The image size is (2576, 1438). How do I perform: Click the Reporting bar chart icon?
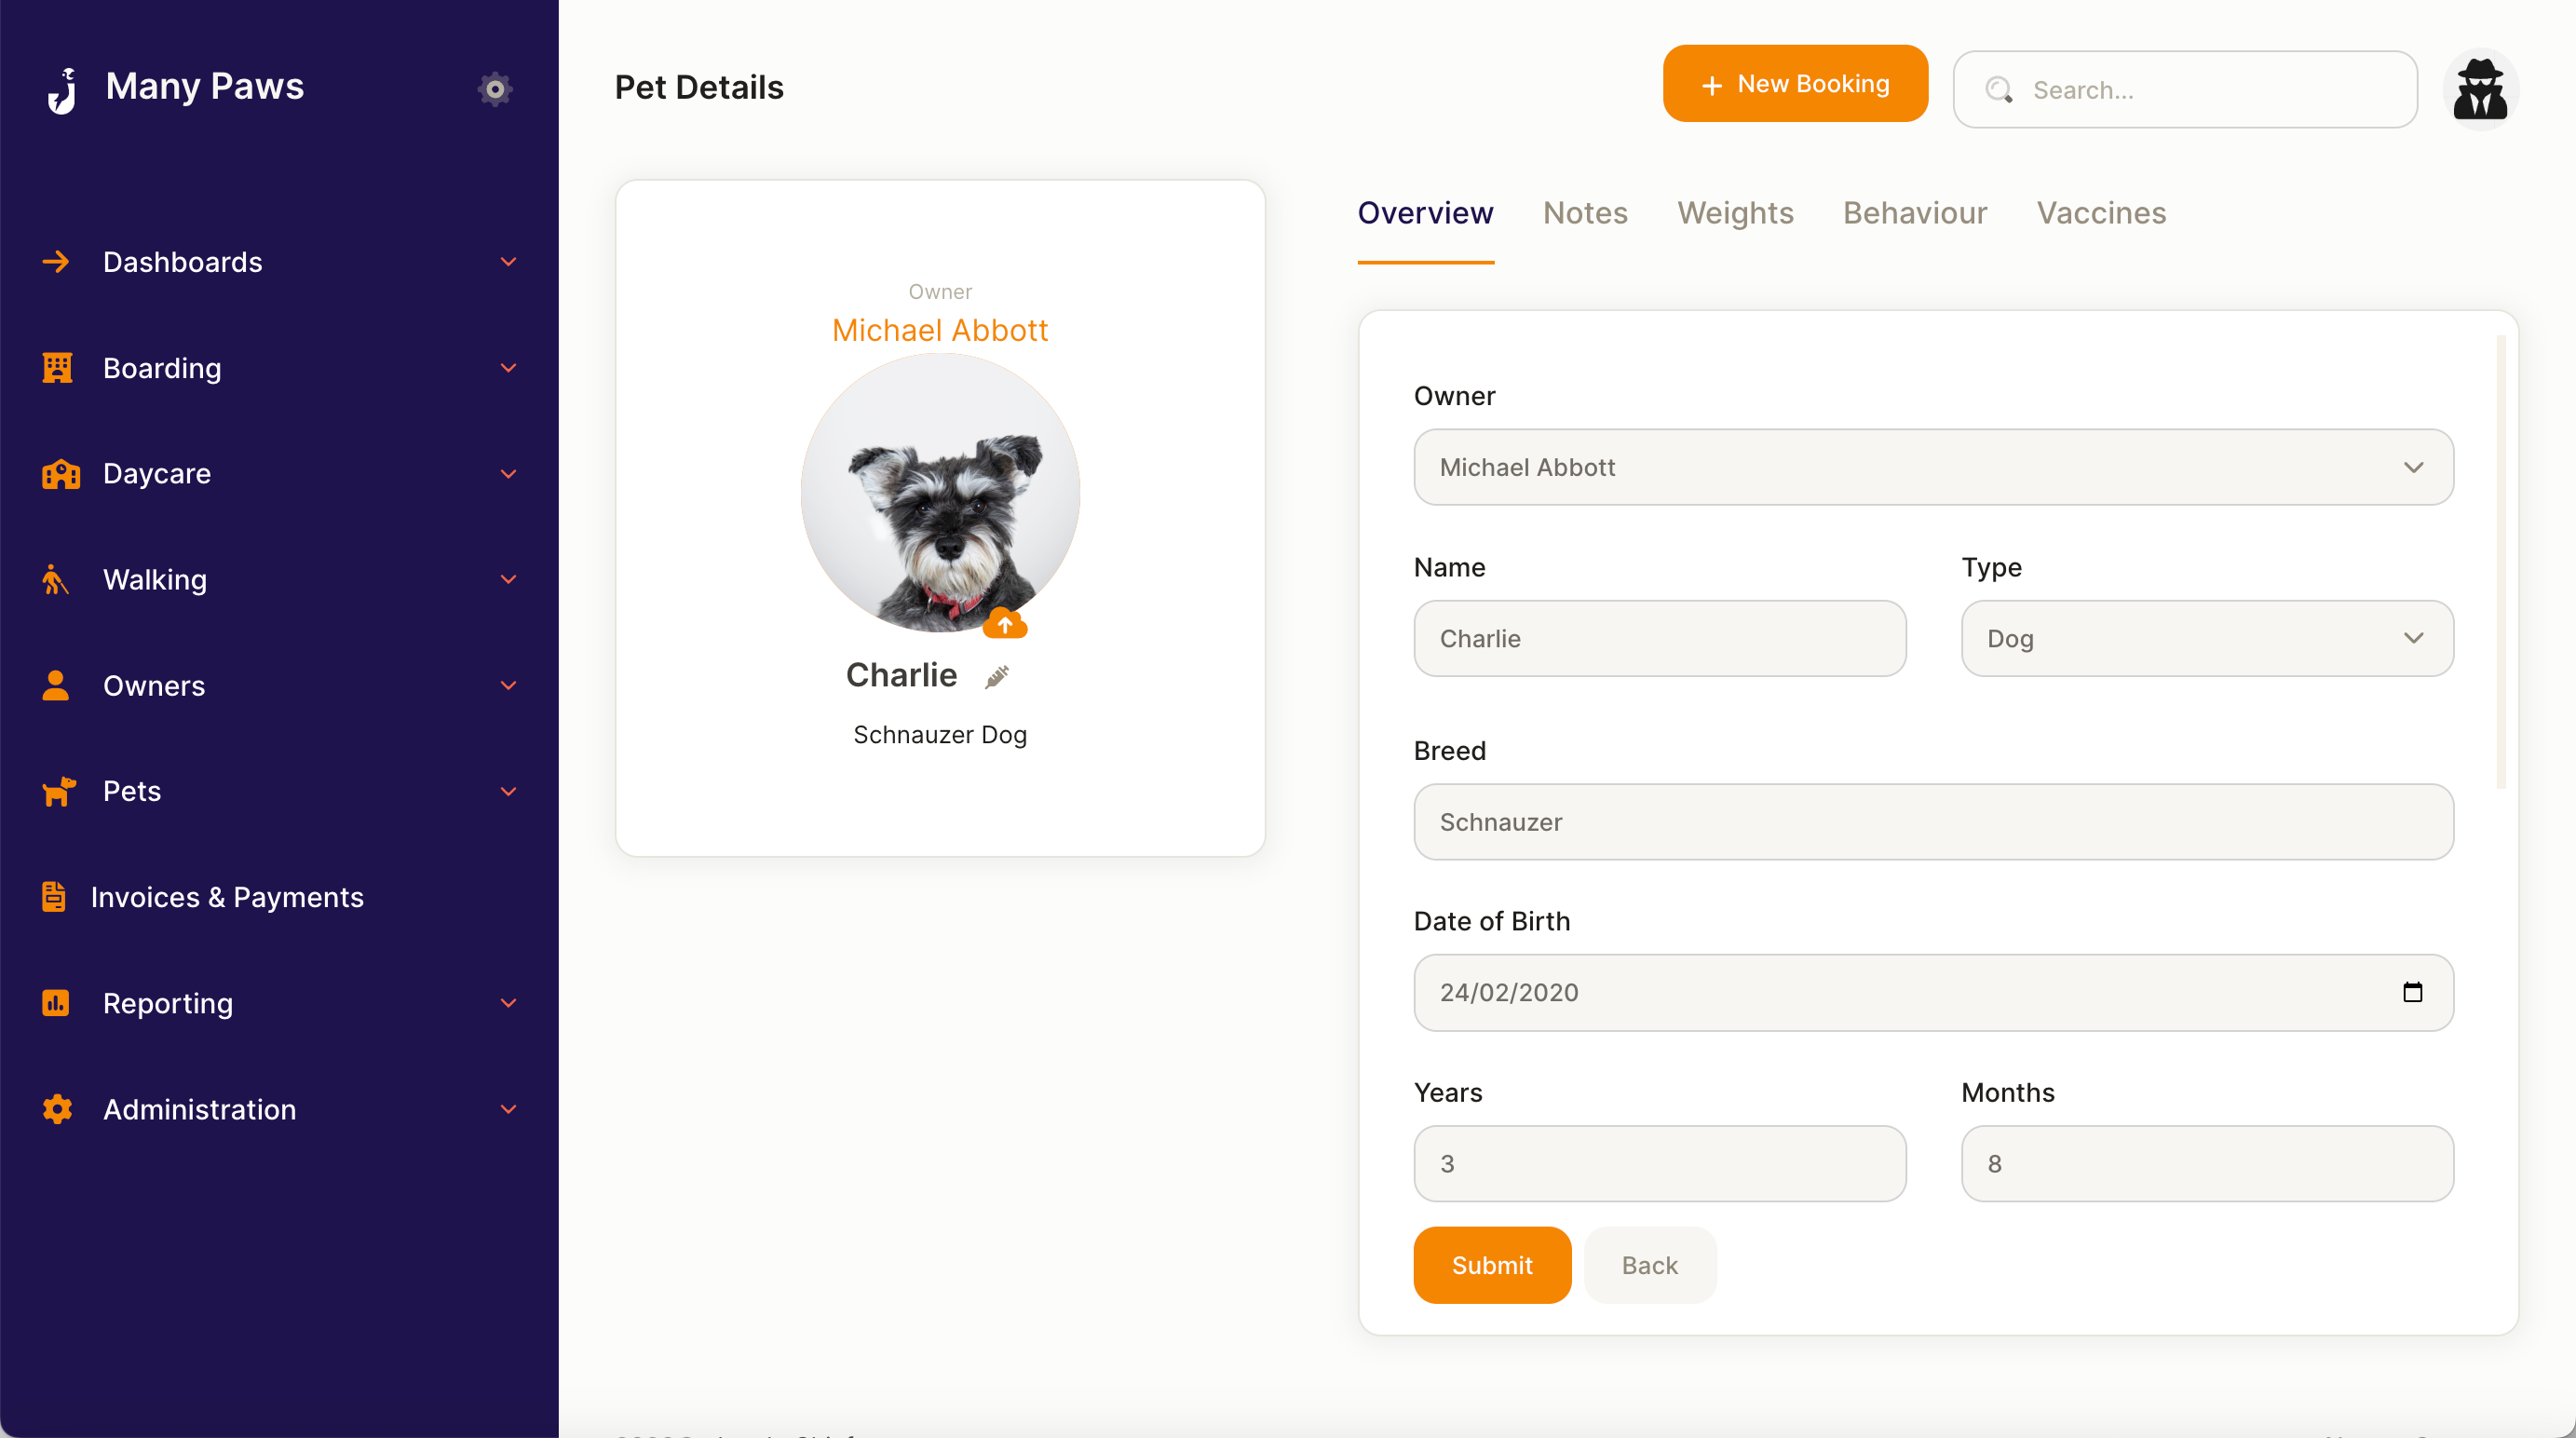(x=55, y=1003)
